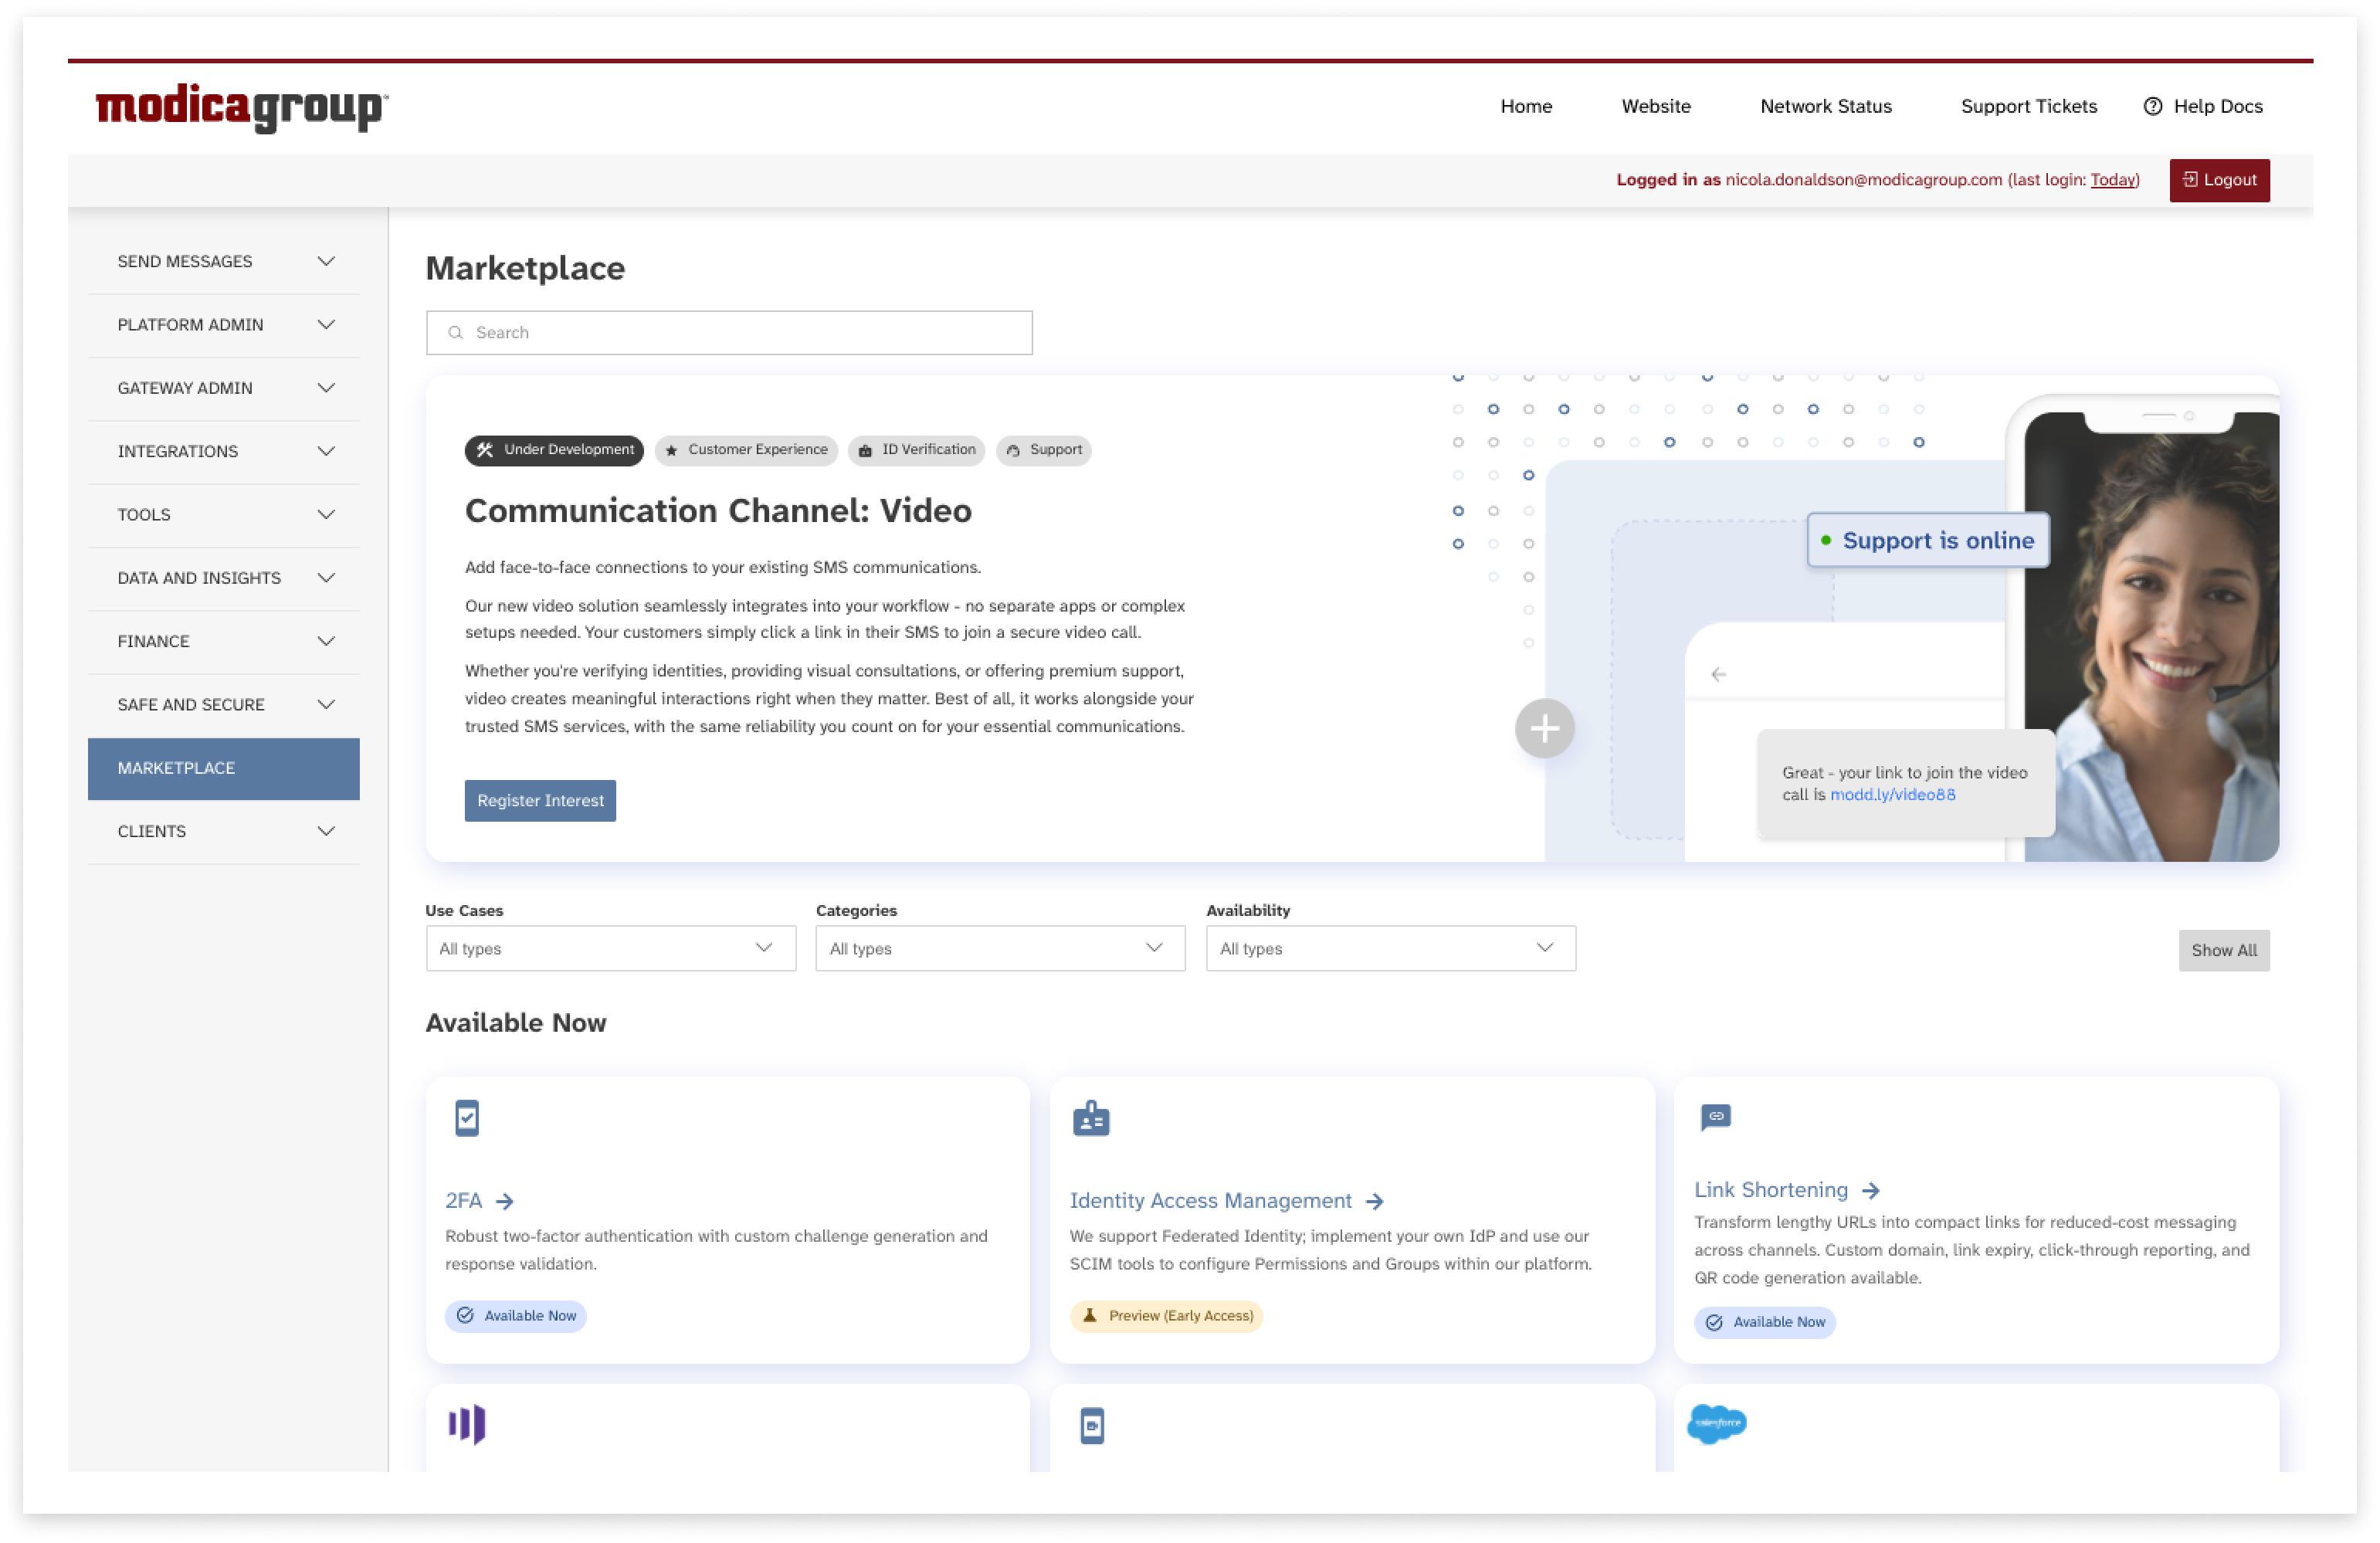Click the Register Interest button

pyautogui.click(x=540, y=800)
